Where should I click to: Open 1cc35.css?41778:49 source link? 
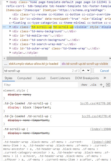coord(96,116)
